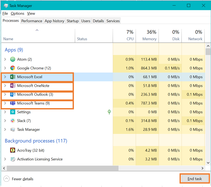Expand the Settings process row

(x=5, y=112)
